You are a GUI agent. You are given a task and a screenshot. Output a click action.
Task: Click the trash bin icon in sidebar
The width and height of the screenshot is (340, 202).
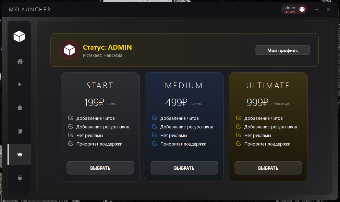[20, 177]
